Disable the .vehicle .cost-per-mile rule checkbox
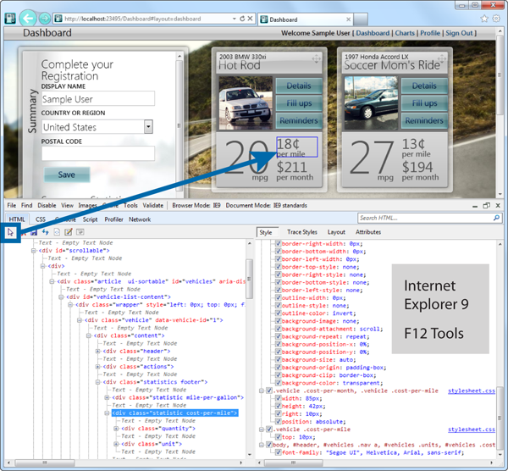Screen dimensions: 508x471 click(x=269, y=429)
